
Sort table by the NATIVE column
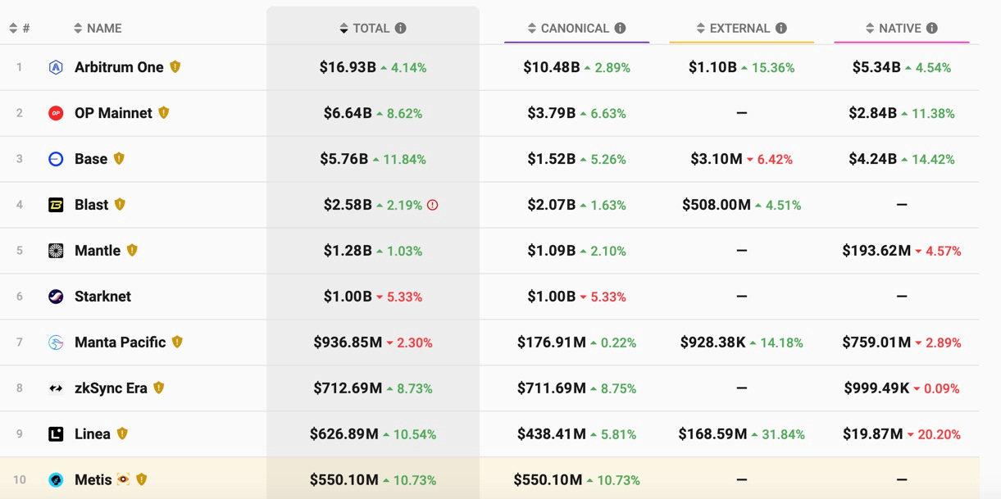(894, 28)
